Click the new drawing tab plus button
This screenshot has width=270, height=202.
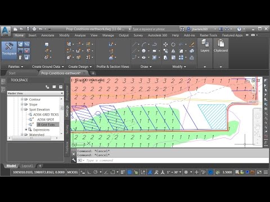point(93,73)
